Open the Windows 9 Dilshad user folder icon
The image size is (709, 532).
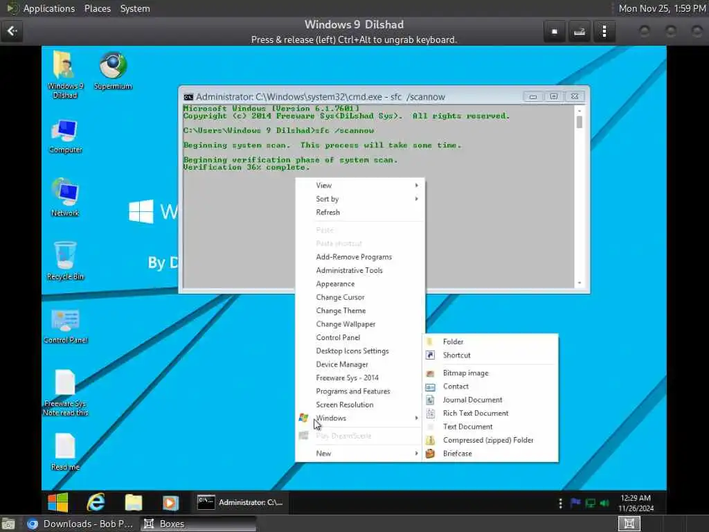pyautogui.click(x=65, y=75)
